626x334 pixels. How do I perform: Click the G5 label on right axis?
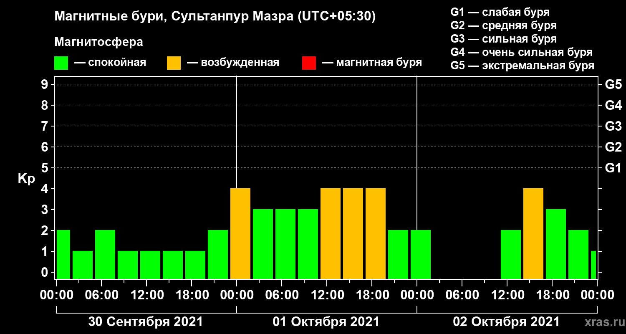pos(613,84)
